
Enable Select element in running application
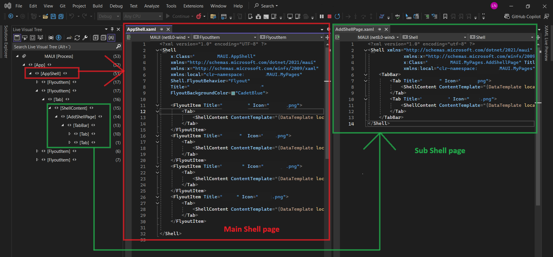tap(25, 38)
